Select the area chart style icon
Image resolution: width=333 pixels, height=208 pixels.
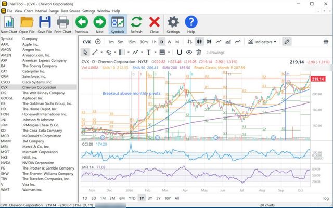228,42
